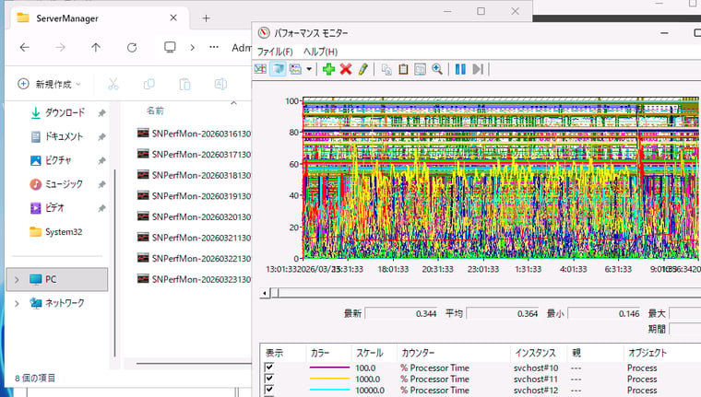Click Paste Counter List clipboard icon
The height and width of the screenshot is (397, 701).
[x=403, y=69]
